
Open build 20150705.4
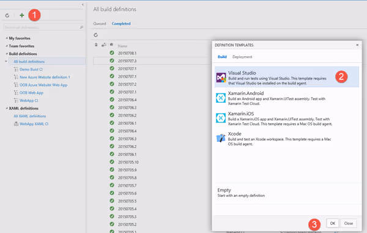(127, 209)
